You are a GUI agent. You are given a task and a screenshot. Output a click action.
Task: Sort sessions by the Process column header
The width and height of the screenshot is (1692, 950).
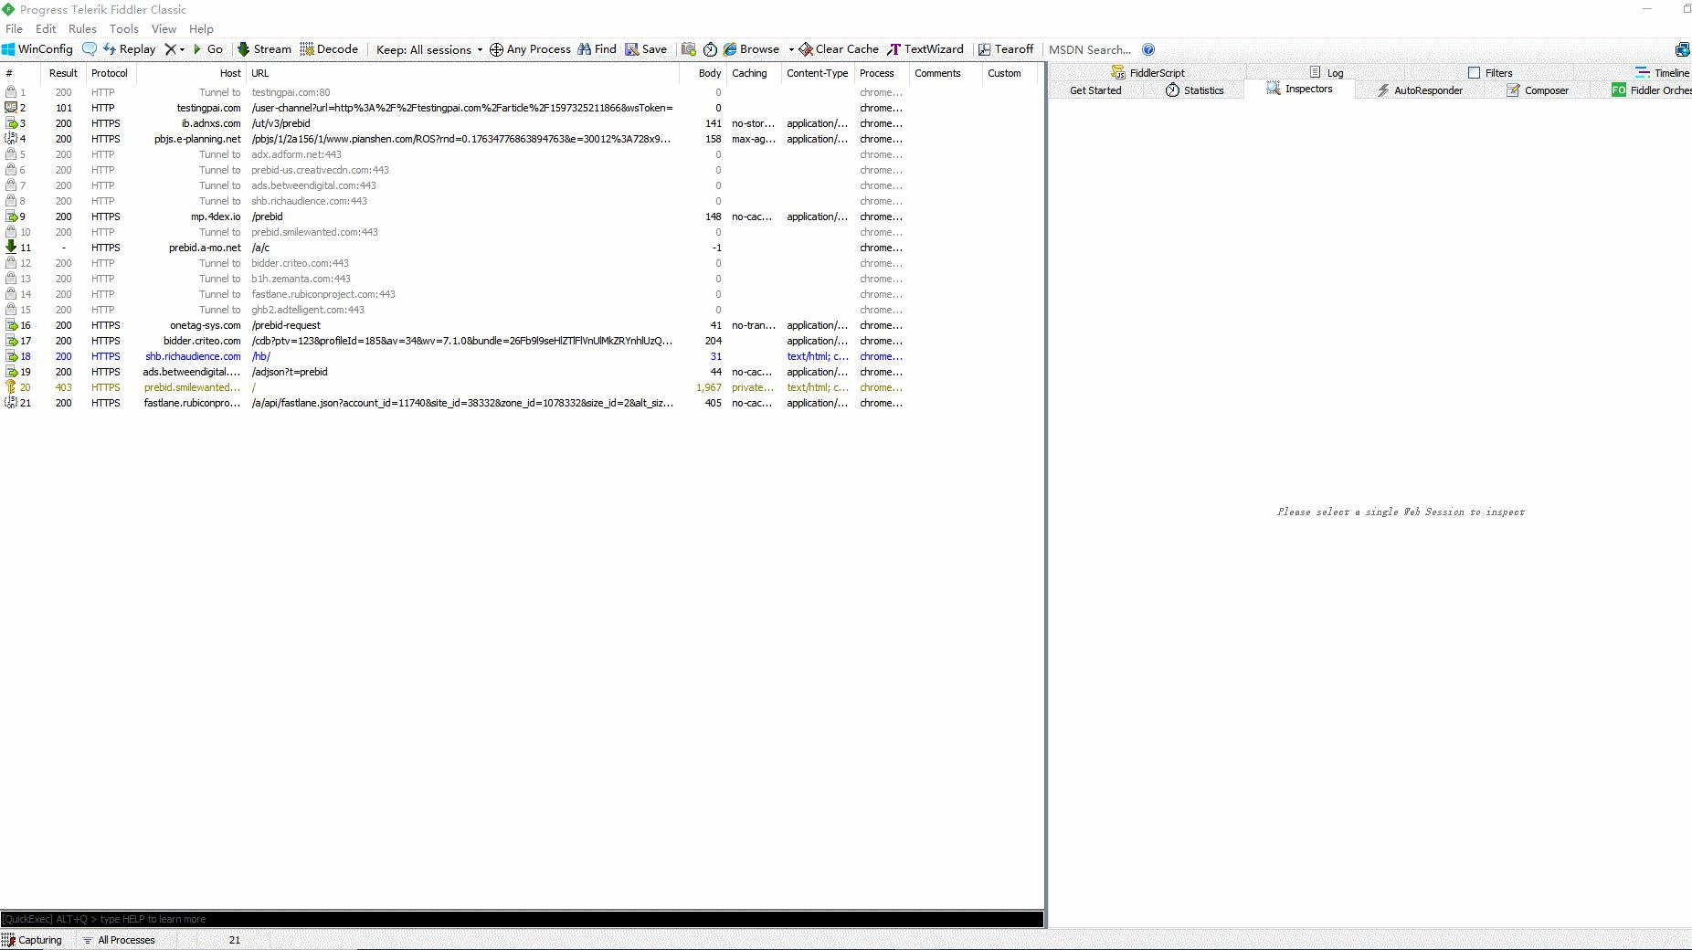coord(882,73)
